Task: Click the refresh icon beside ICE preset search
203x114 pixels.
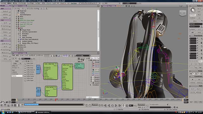Action: (19, 59)
